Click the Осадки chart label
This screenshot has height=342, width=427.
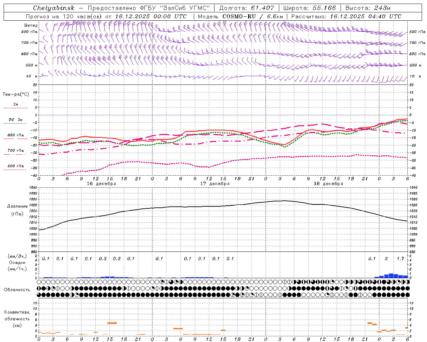click(17, 263)
